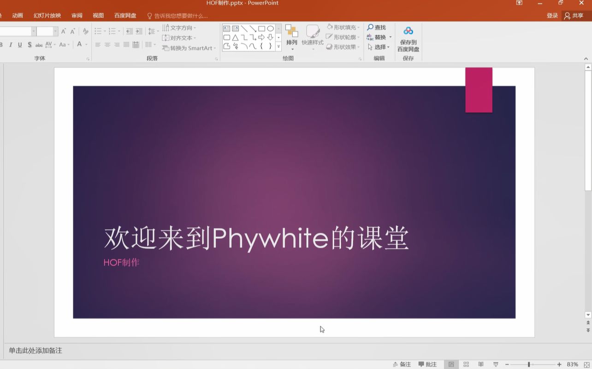The width and height of the screenshot is (592, 369).
Task: Switch to slide sorter view
Action: pos(466,364)
